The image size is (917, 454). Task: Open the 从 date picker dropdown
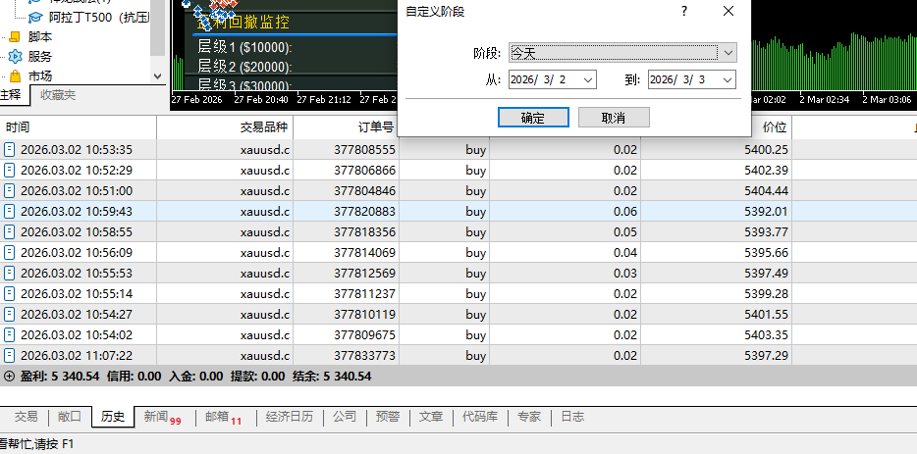[588, 80]
